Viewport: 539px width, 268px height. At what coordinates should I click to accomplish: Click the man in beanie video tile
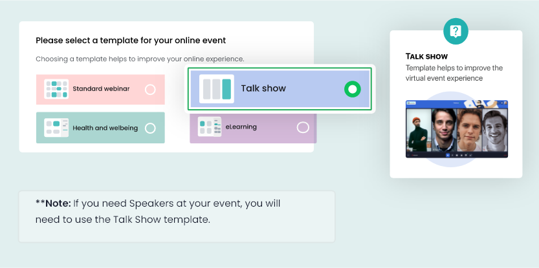(x=419, y=130)
